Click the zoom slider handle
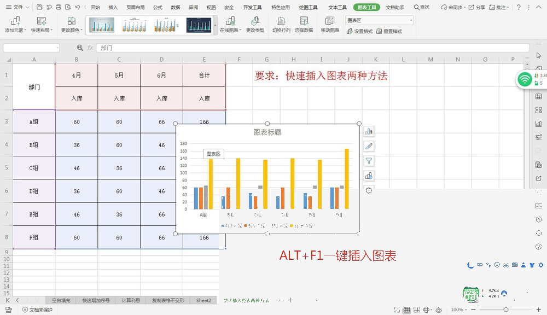This screenshot has width=547, height=315. [x=506, y=310]
